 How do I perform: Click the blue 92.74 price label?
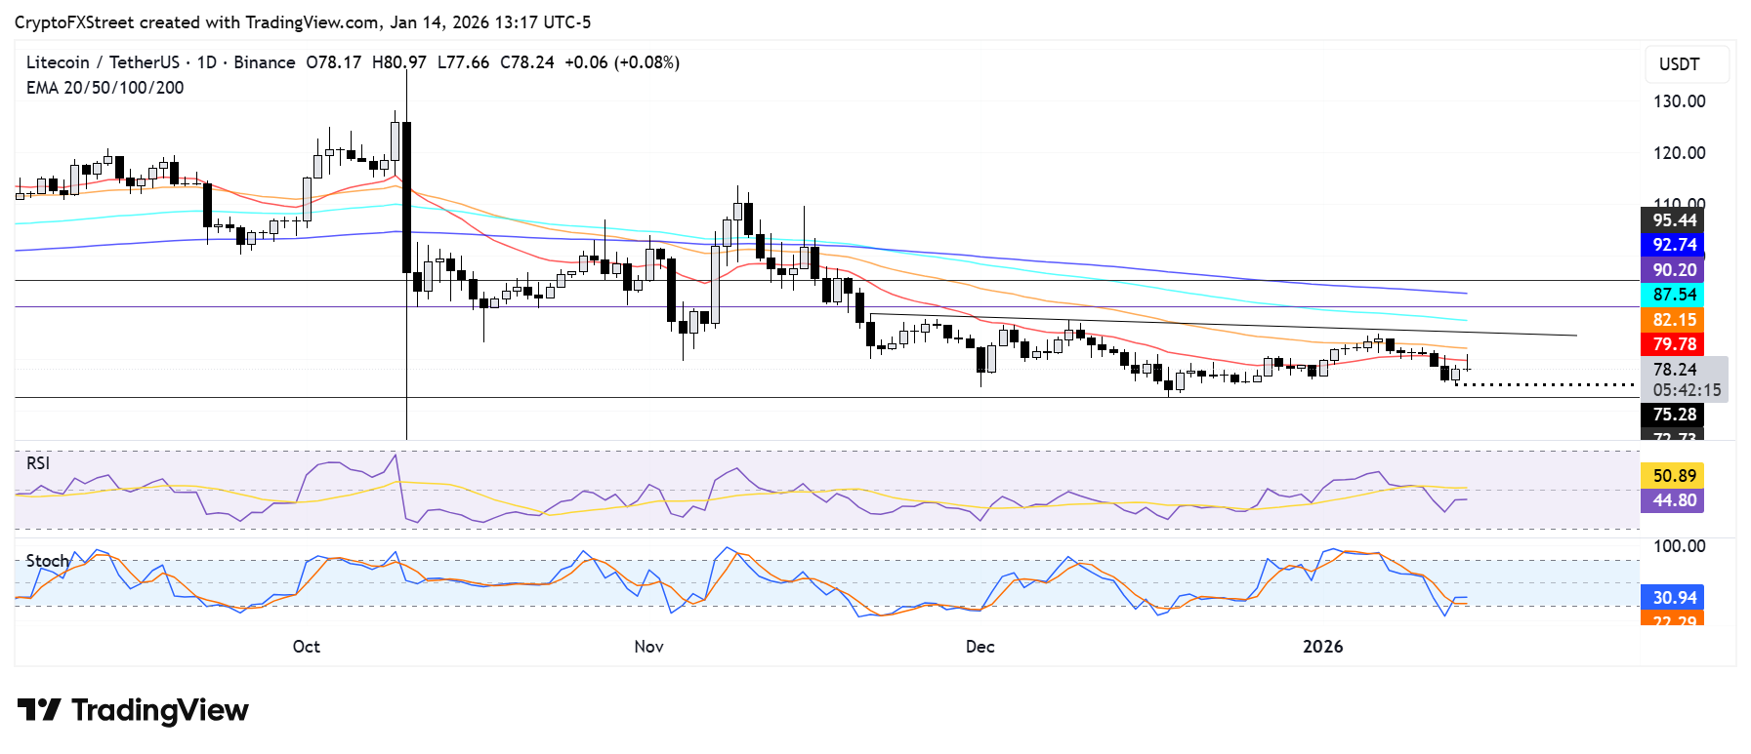[1674, 245]
